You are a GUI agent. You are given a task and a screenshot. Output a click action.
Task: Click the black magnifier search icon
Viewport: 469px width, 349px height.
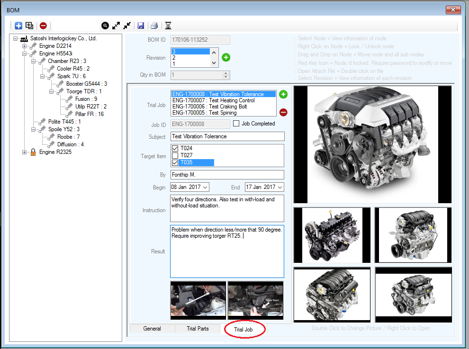tap(105, 26)
